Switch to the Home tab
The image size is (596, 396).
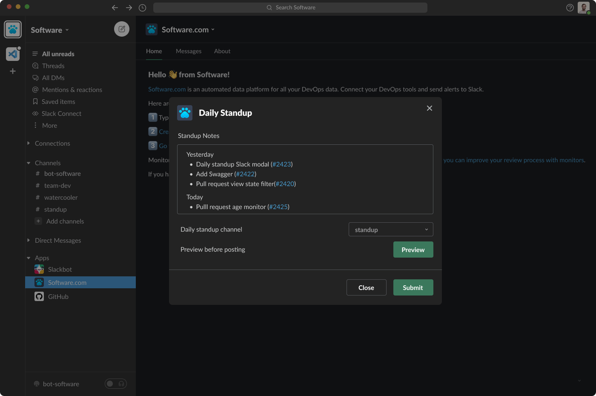tap(154, 51)
